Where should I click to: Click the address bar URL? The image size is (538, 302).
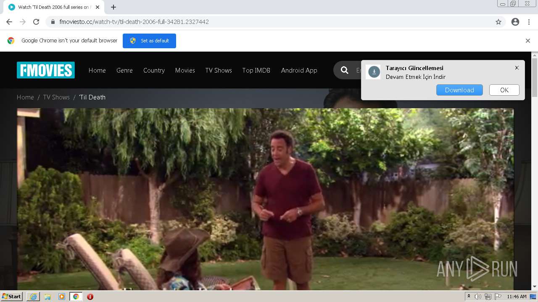[x=134, y=22]
